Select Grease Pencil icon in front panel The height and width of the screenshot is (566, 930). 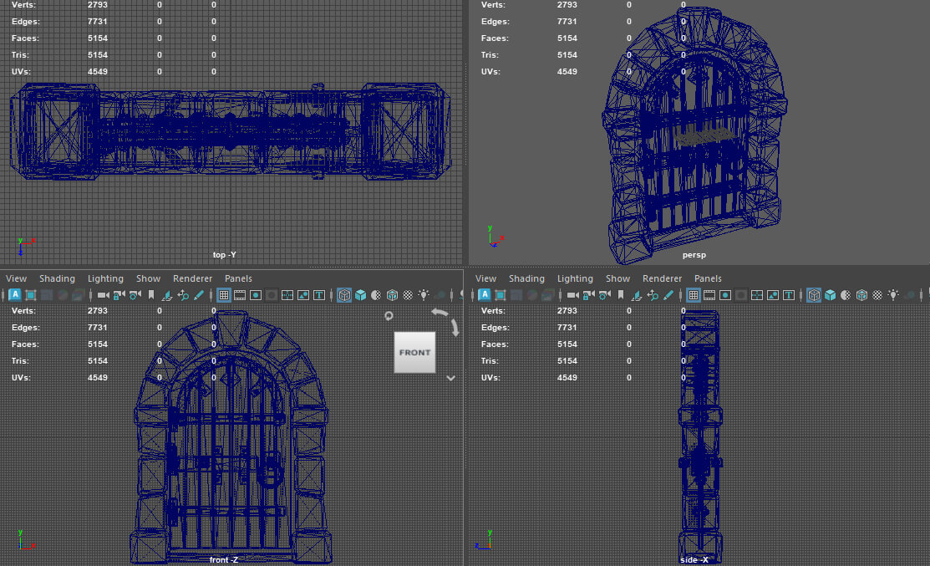pos(199,295)
